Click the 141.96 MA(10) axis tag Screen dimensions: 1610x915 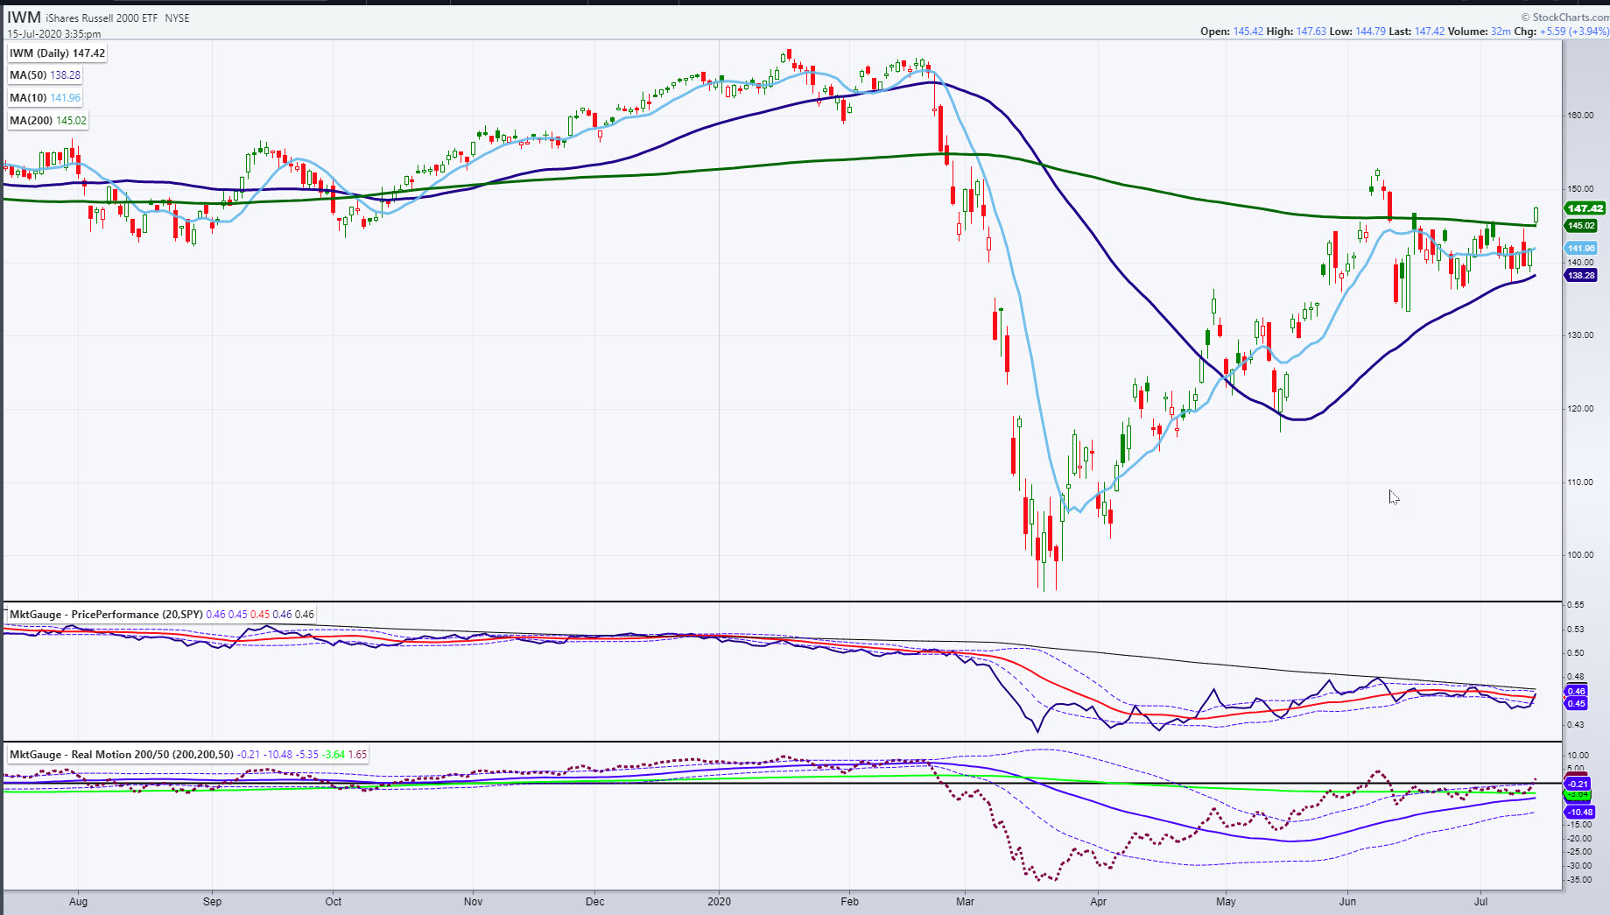1580,249
